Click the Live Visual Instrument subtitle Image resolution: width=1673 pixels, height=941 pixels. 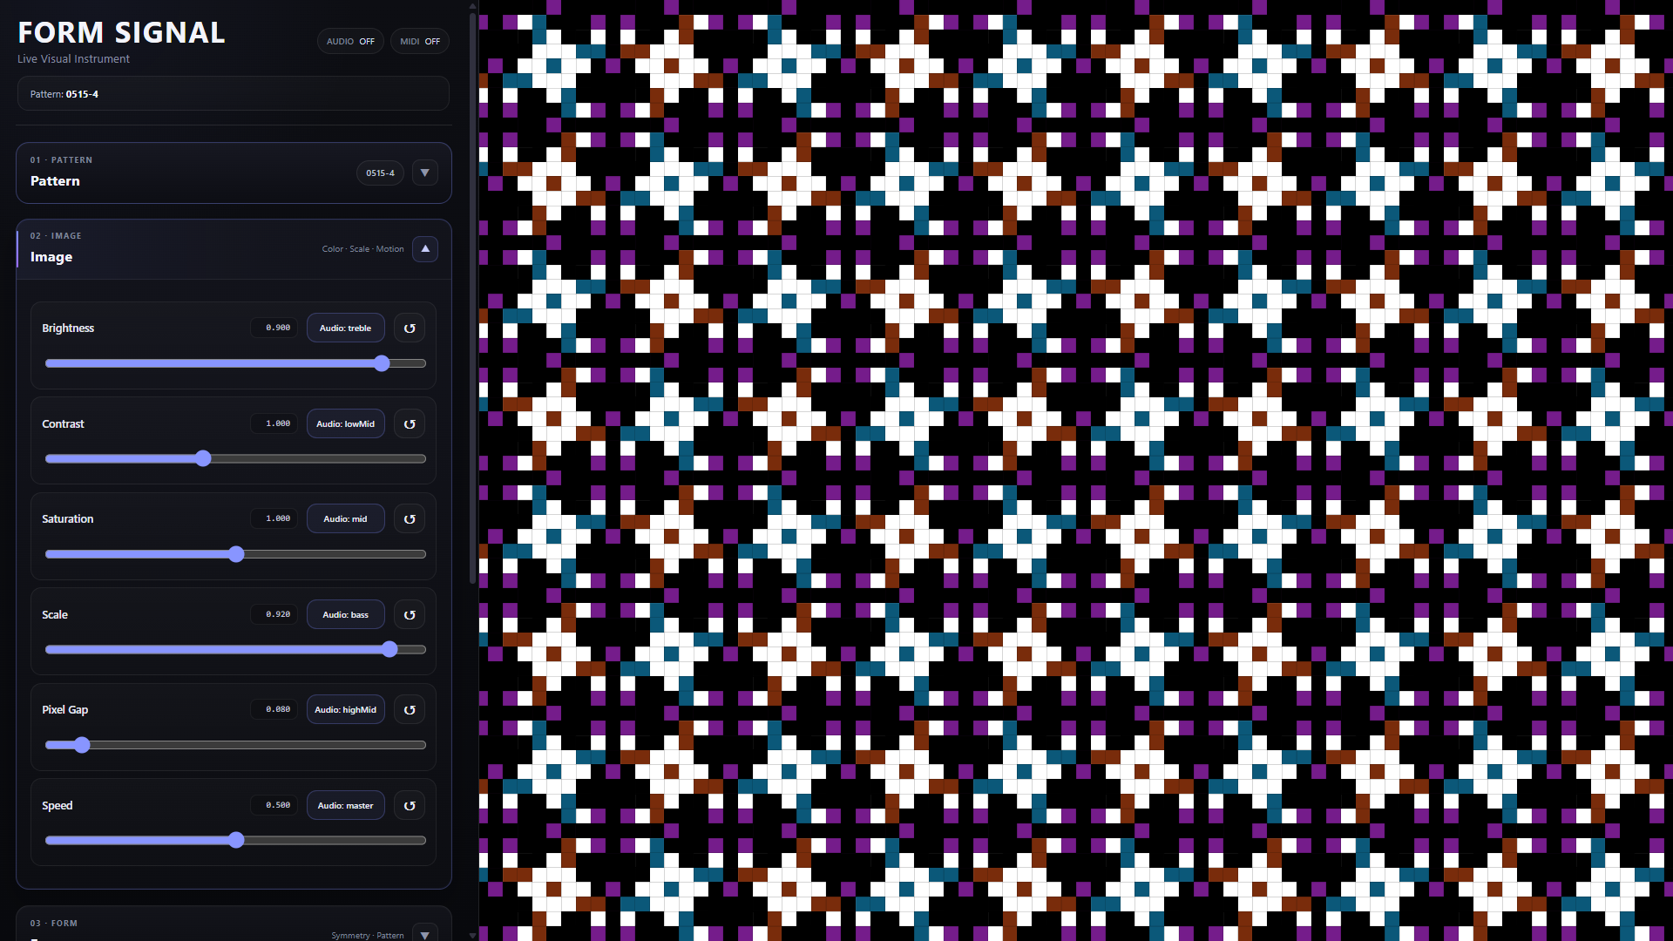73,59
